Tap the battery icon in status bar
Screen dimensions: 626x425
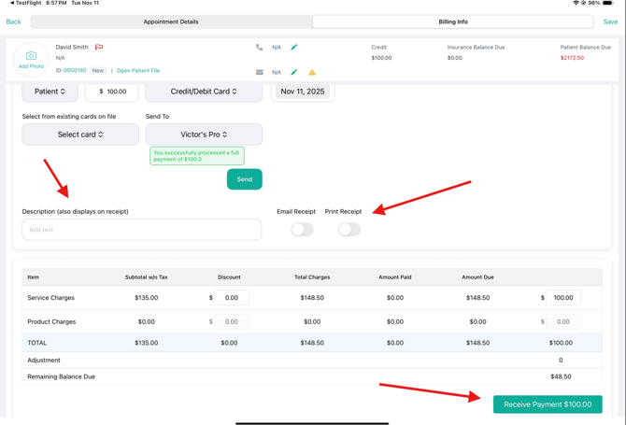[607, 4]
